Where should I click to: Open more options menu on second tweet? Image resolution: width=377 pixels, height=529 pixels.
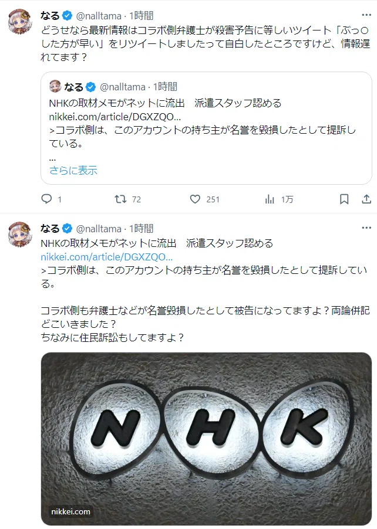(x=366, y=228)
